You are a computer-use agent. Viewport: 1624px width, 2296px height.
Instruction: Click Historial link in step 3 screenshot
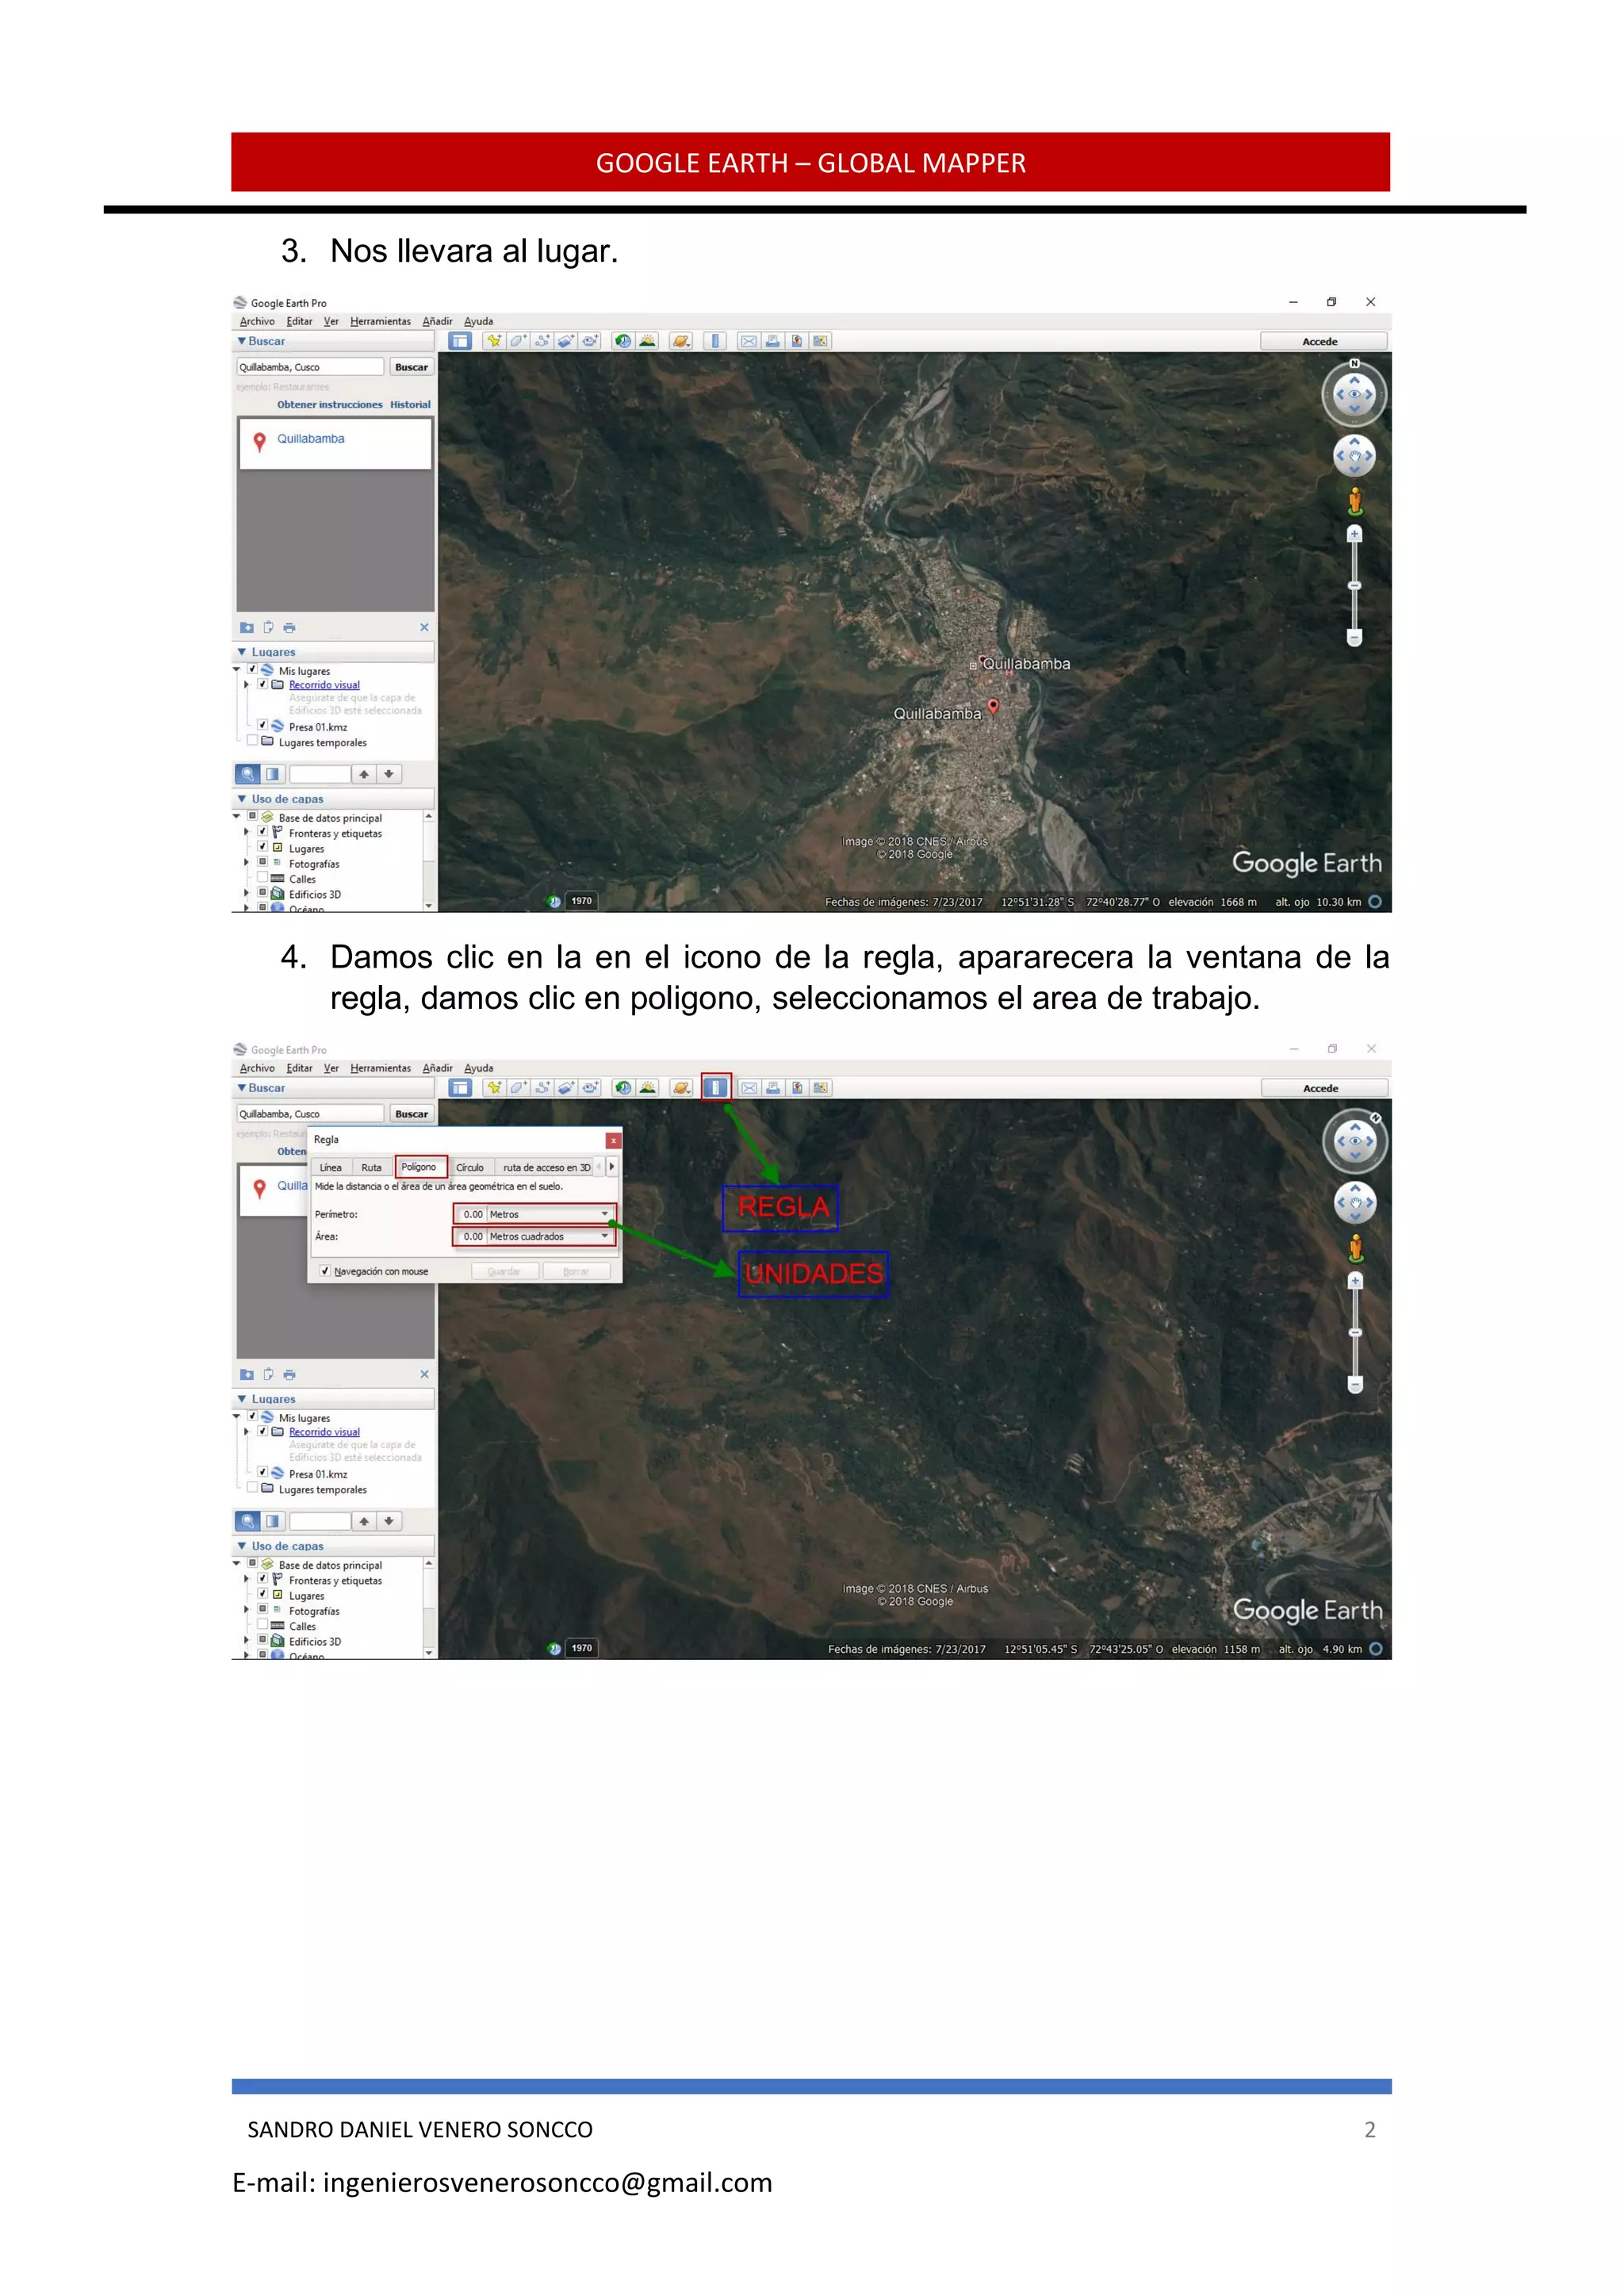[x=410, y=405]
